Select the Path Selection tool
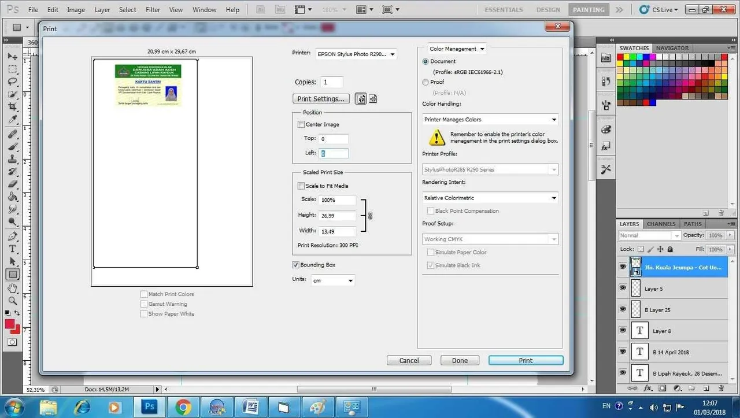 click(12, 262)
